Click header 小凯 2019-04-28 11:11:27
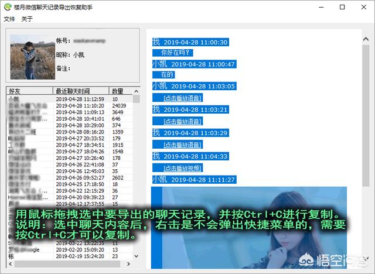Screen dimensions: 375x274 point(195,179)
